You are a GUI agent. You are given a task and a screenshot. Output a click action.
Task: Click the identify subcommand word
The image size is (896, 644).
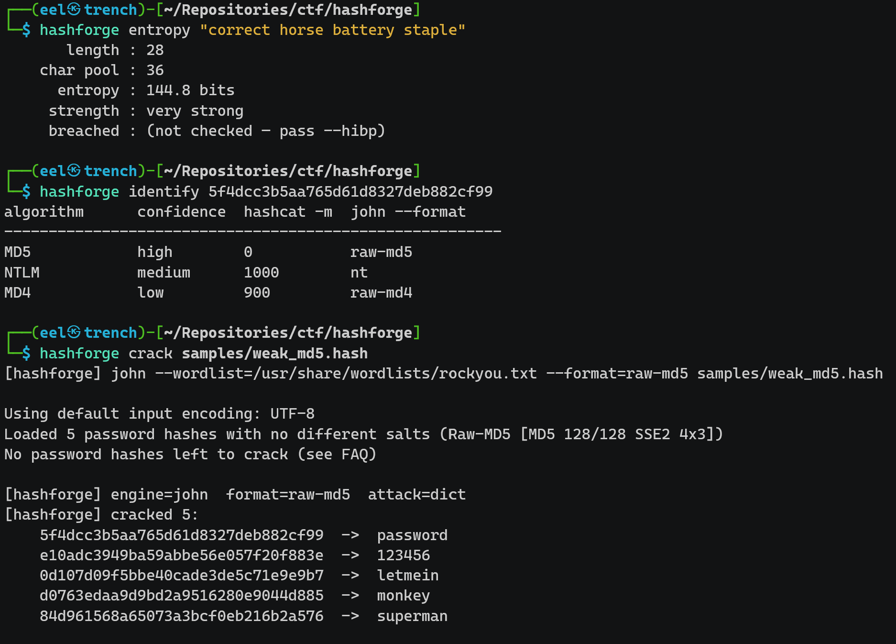(x=164, y=192)
